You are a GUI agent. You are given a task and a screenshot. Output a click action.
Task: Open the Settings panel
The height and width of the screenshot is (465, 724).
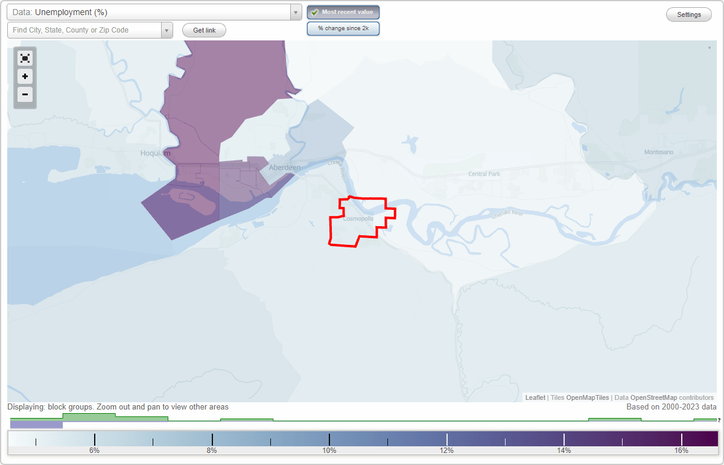pyautogui.click(x=688, y=14)
